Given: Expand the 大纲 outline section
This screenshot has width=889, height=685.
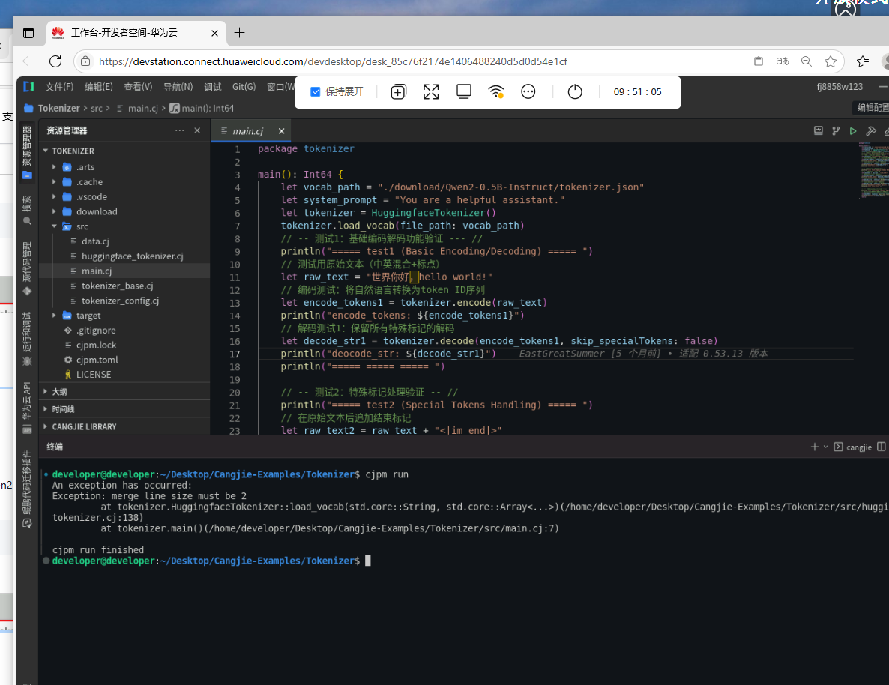Looking at the screenshot, I should 59,391.
